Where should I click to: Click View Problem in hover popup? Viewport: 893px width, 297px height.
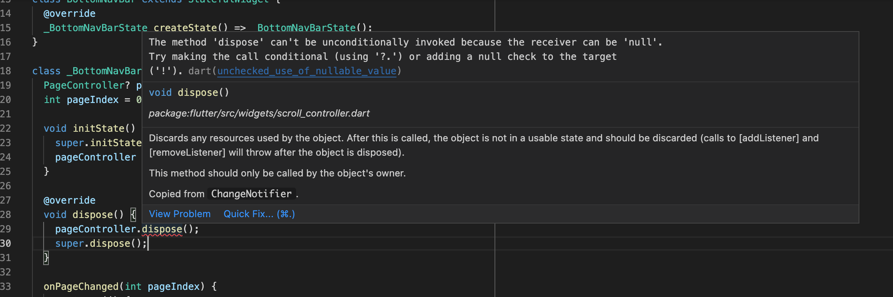tap(180, 214)
